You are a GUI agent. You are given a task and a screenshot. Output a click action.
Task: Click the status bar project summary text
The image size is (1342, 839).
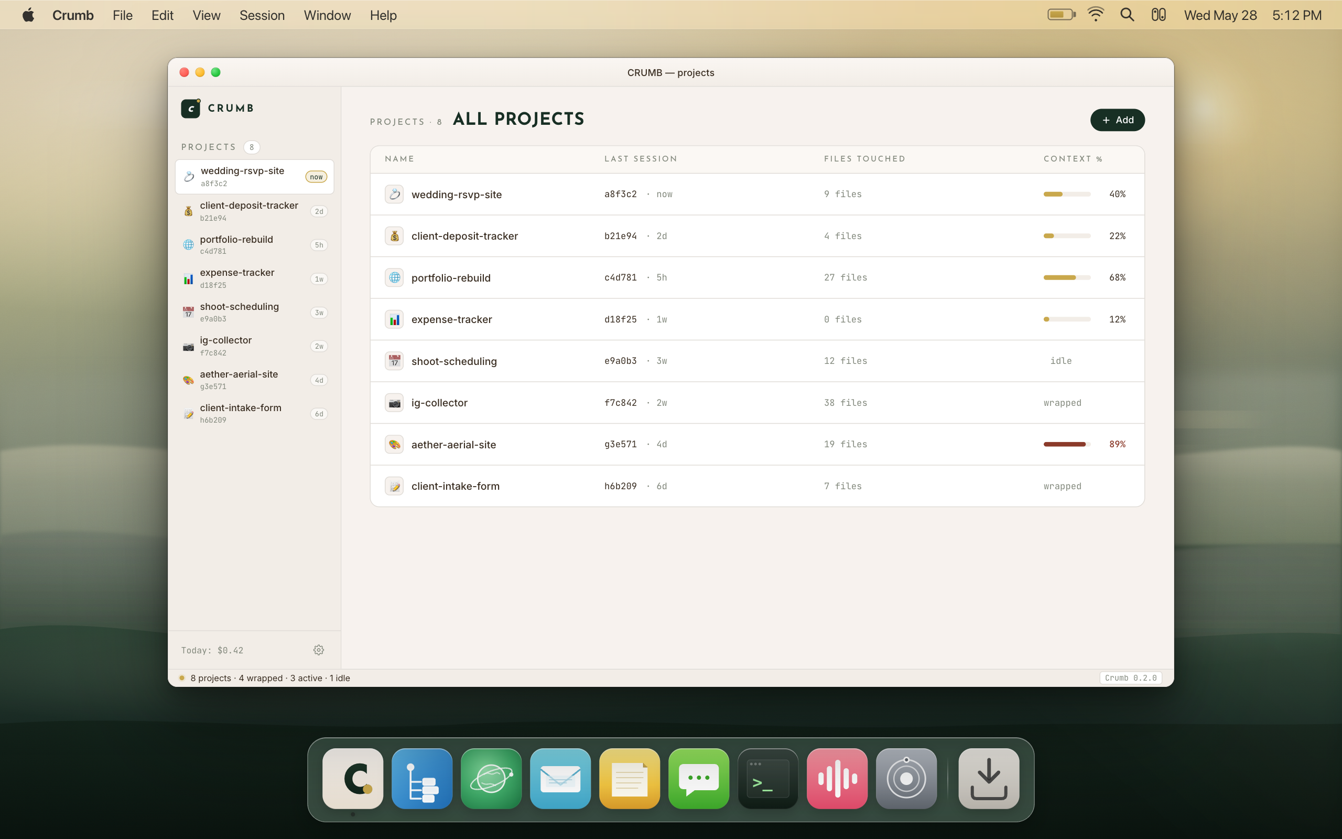[270, 678]
